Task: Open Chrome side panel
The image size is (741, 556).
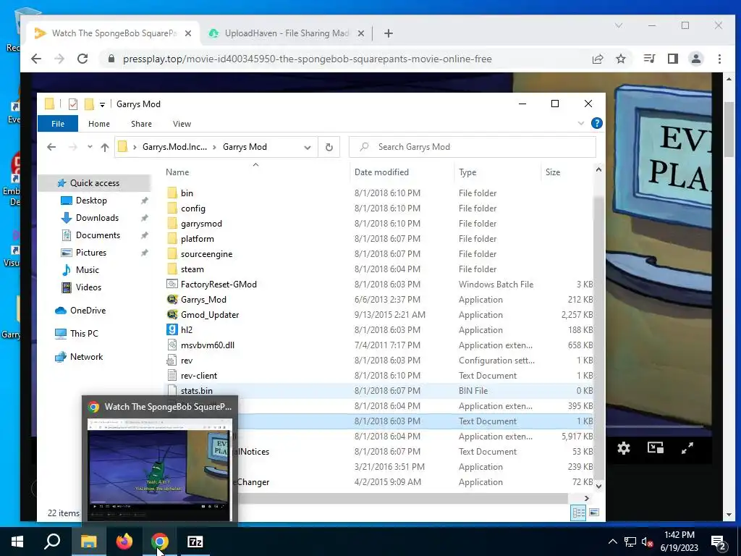Action: pyautogui.click(x=672, y=59)
